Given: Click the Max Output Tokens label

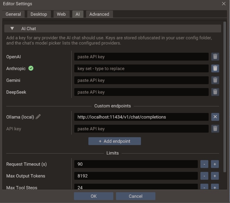Looking at the screenshot, I should click(x=26, y=176).
